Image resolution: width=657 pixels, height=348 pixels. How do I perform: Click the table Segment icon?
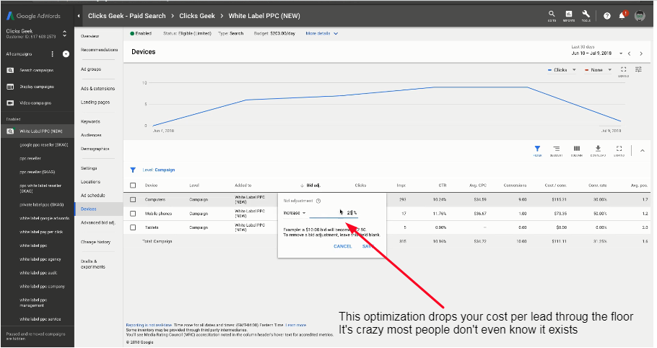coord(557,150)
